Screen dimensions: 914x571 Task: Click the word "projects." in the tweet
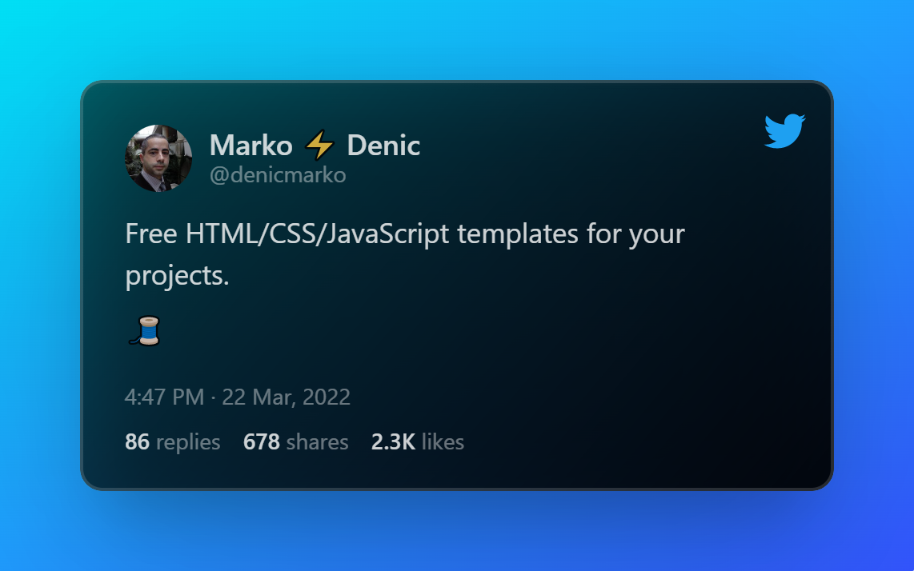coord(177,276)
